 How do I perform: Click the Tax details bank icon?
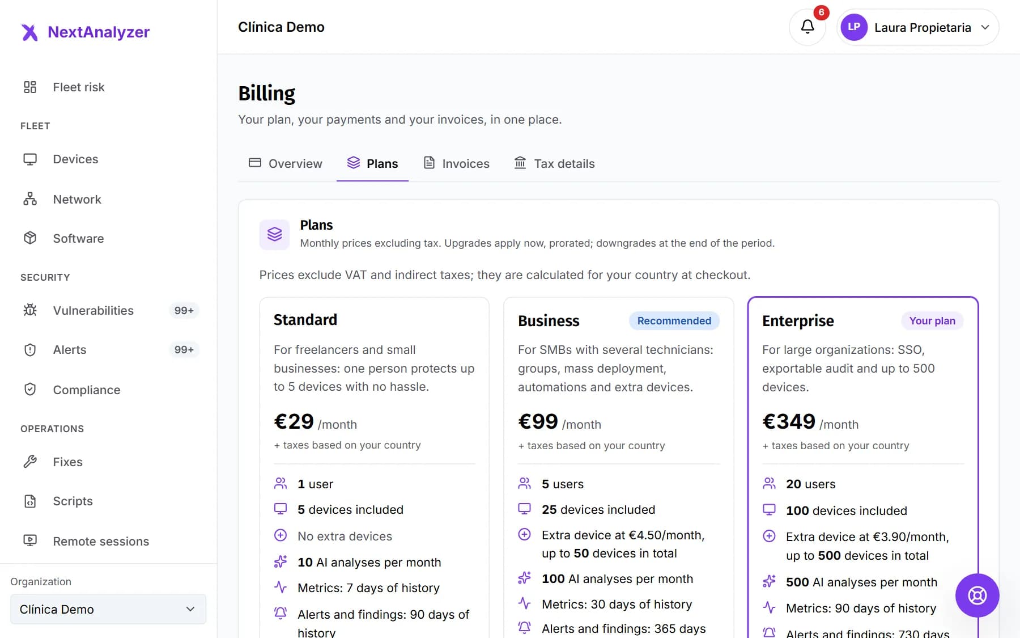point(520,163)
